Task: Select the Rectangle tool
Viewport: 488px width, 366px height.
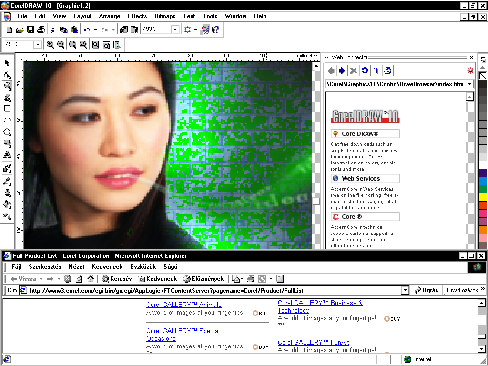Action: (x=7, y=109)
